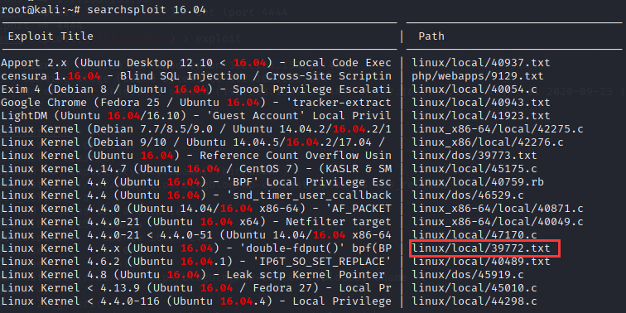Click the IP6T_SO_SET_REPLACE exploit title
This screenshot has height=313, width=626.
tap(196, 261)
